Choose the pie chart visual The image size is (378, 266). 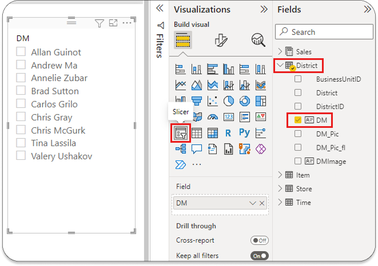(229, 101)
